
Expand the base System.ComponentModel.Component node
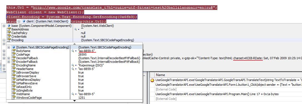(x=4, y=26)
